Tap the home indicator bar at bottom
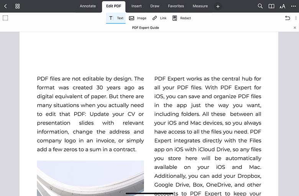This screenshot has height=196, width=299. pyautogui.click(x=149, y=194)
